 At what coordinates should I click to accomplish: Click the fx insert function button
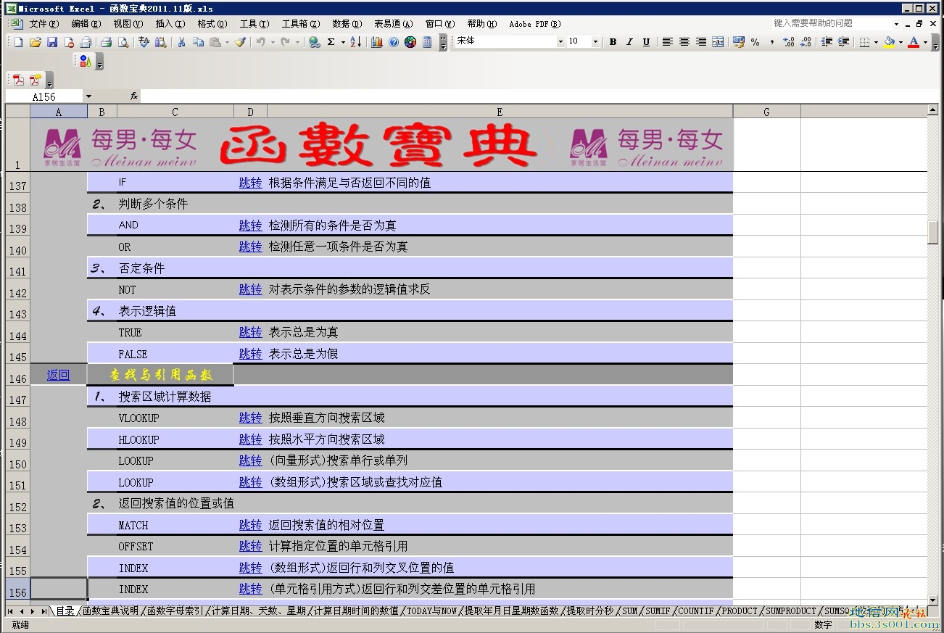[x=134, y=96]
